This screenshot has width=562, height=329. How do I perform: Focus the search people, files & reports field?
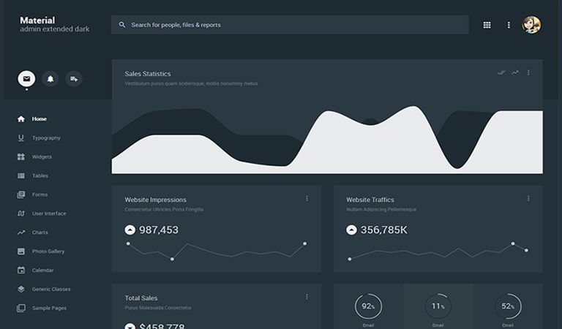pos(290,25)
